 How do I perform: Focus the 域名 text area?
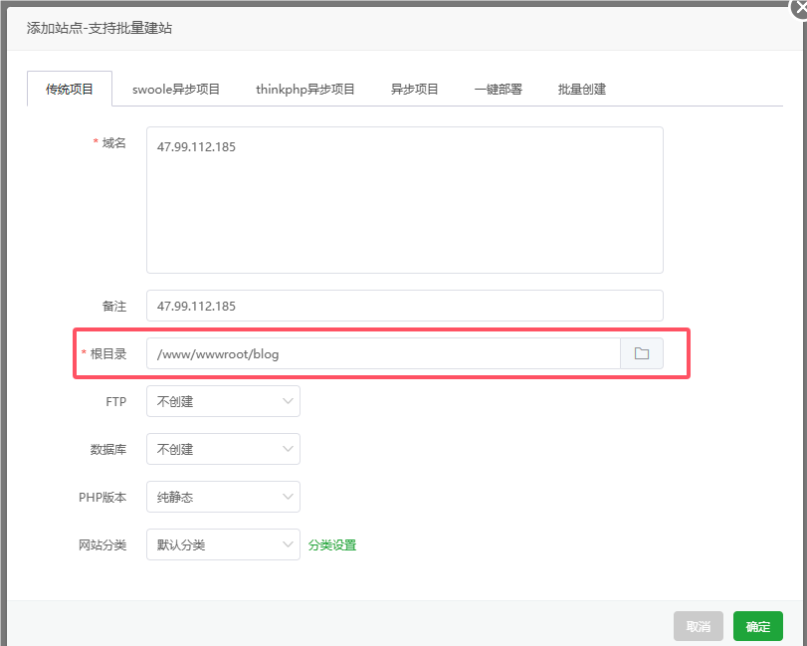click(404, 199)
